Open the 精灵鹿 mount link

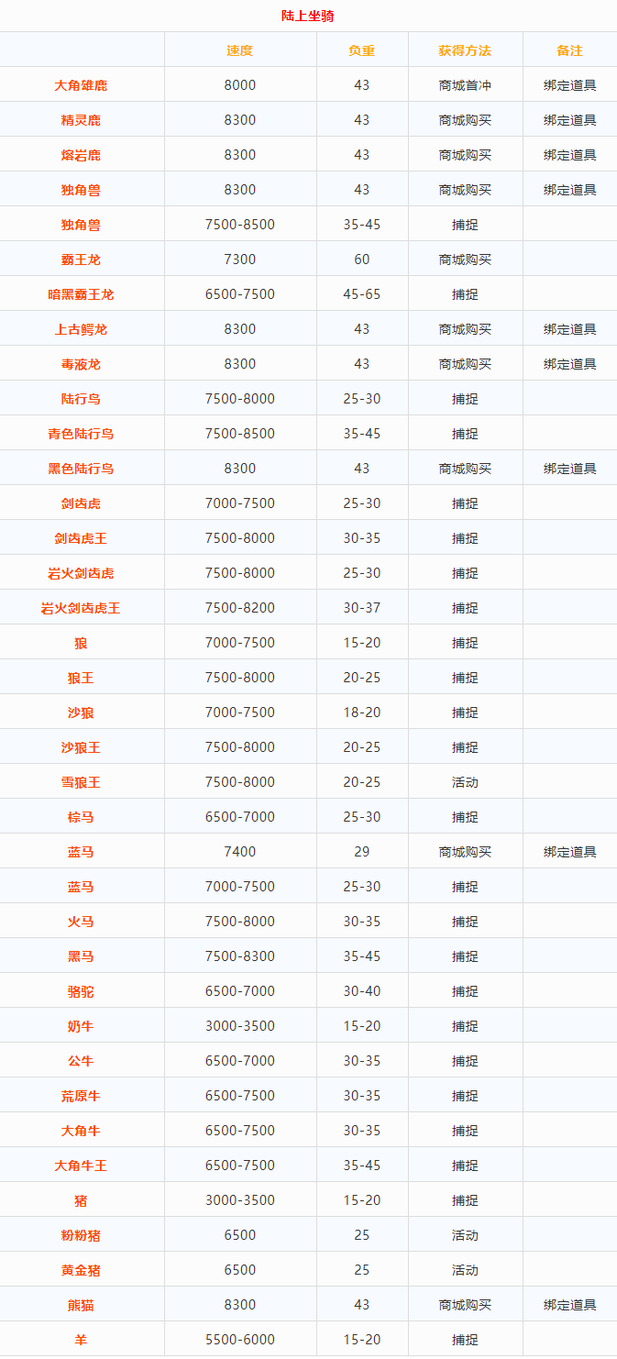(x=81, y=120)
